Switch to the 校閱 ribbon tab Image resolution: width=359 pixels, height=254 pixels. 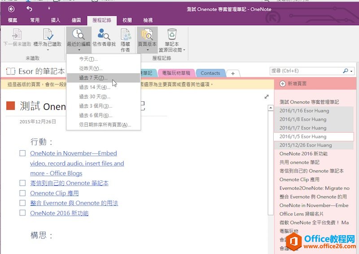(x=127, y=20)
